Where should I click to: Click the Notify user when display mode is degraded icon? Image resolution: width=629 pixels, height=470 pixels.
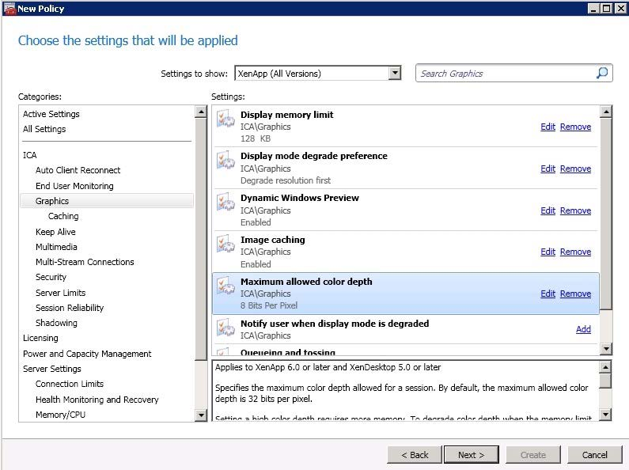coord(225,328)
